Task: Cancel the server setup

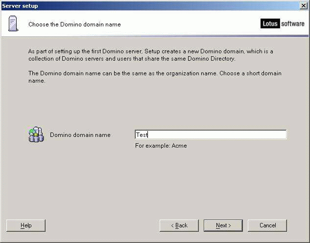Action: click(x=267, y=225)
